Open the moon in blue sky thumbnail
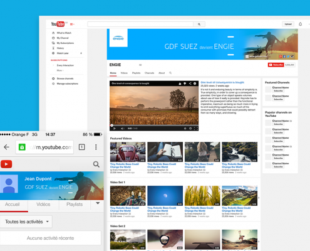Viewport: 310px width, 251px height. (x=165, y=196)
